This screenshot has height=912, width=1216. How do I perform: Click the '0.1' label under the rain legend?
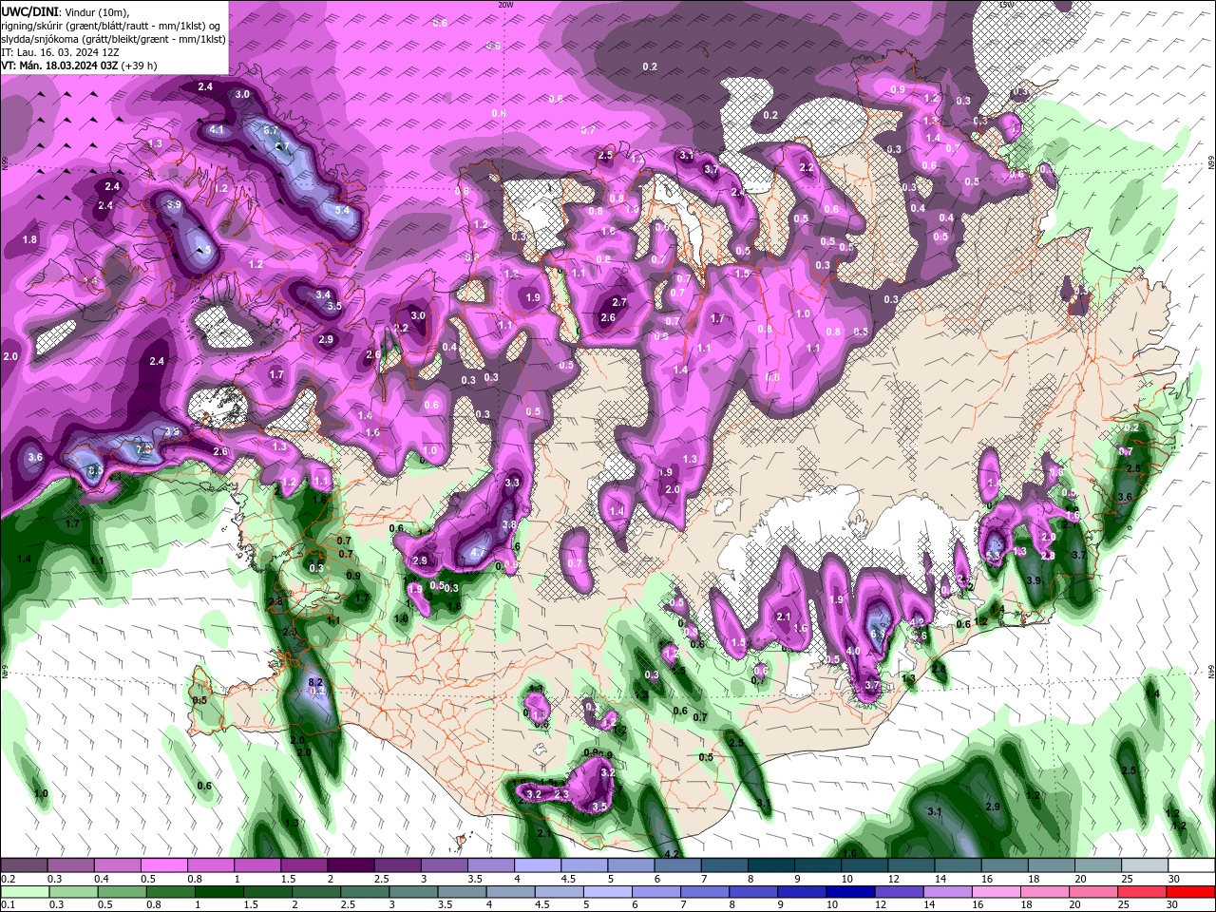pyautogui.click(x=8, y=904)
